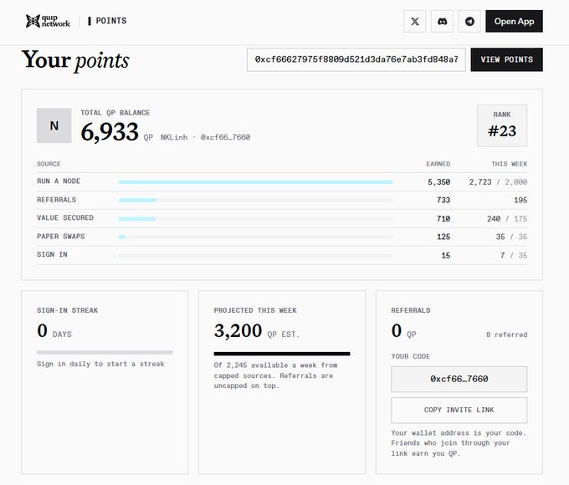Open the Telegram social link
The image size is (569, 485).
(x=469, y=22)
